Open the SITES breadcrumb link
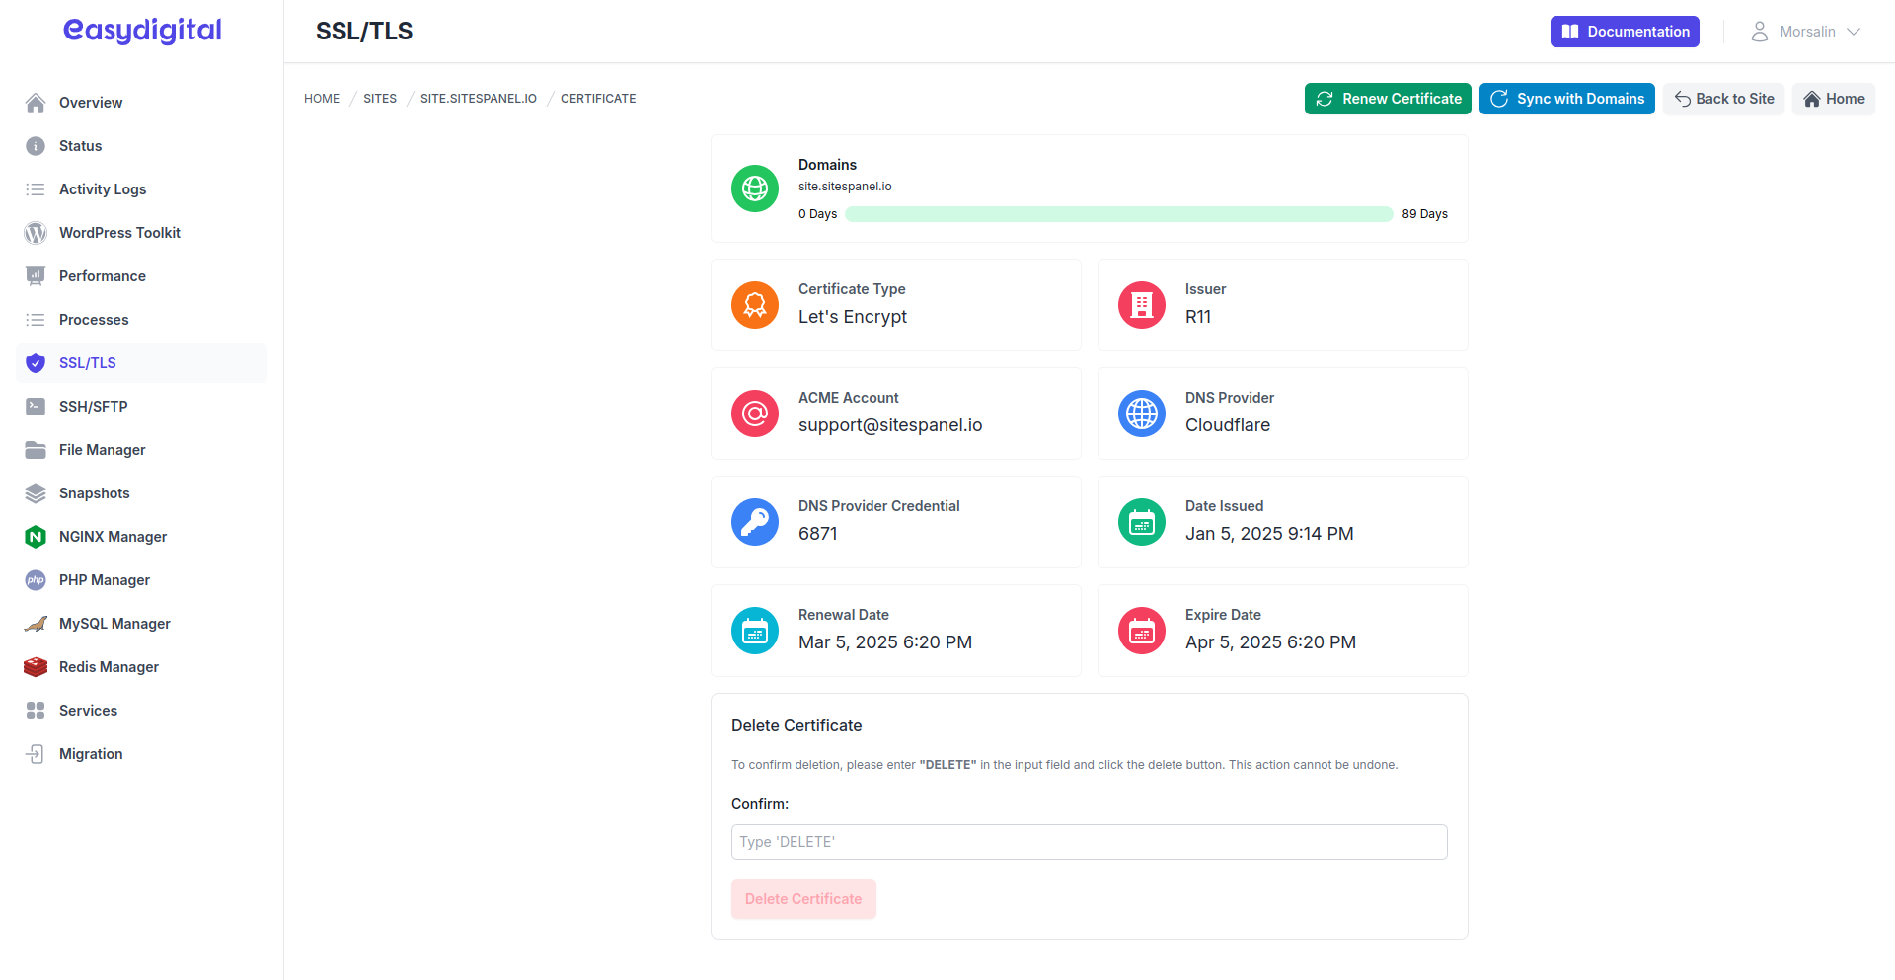1895x980 pixels. tap(380, 99)
